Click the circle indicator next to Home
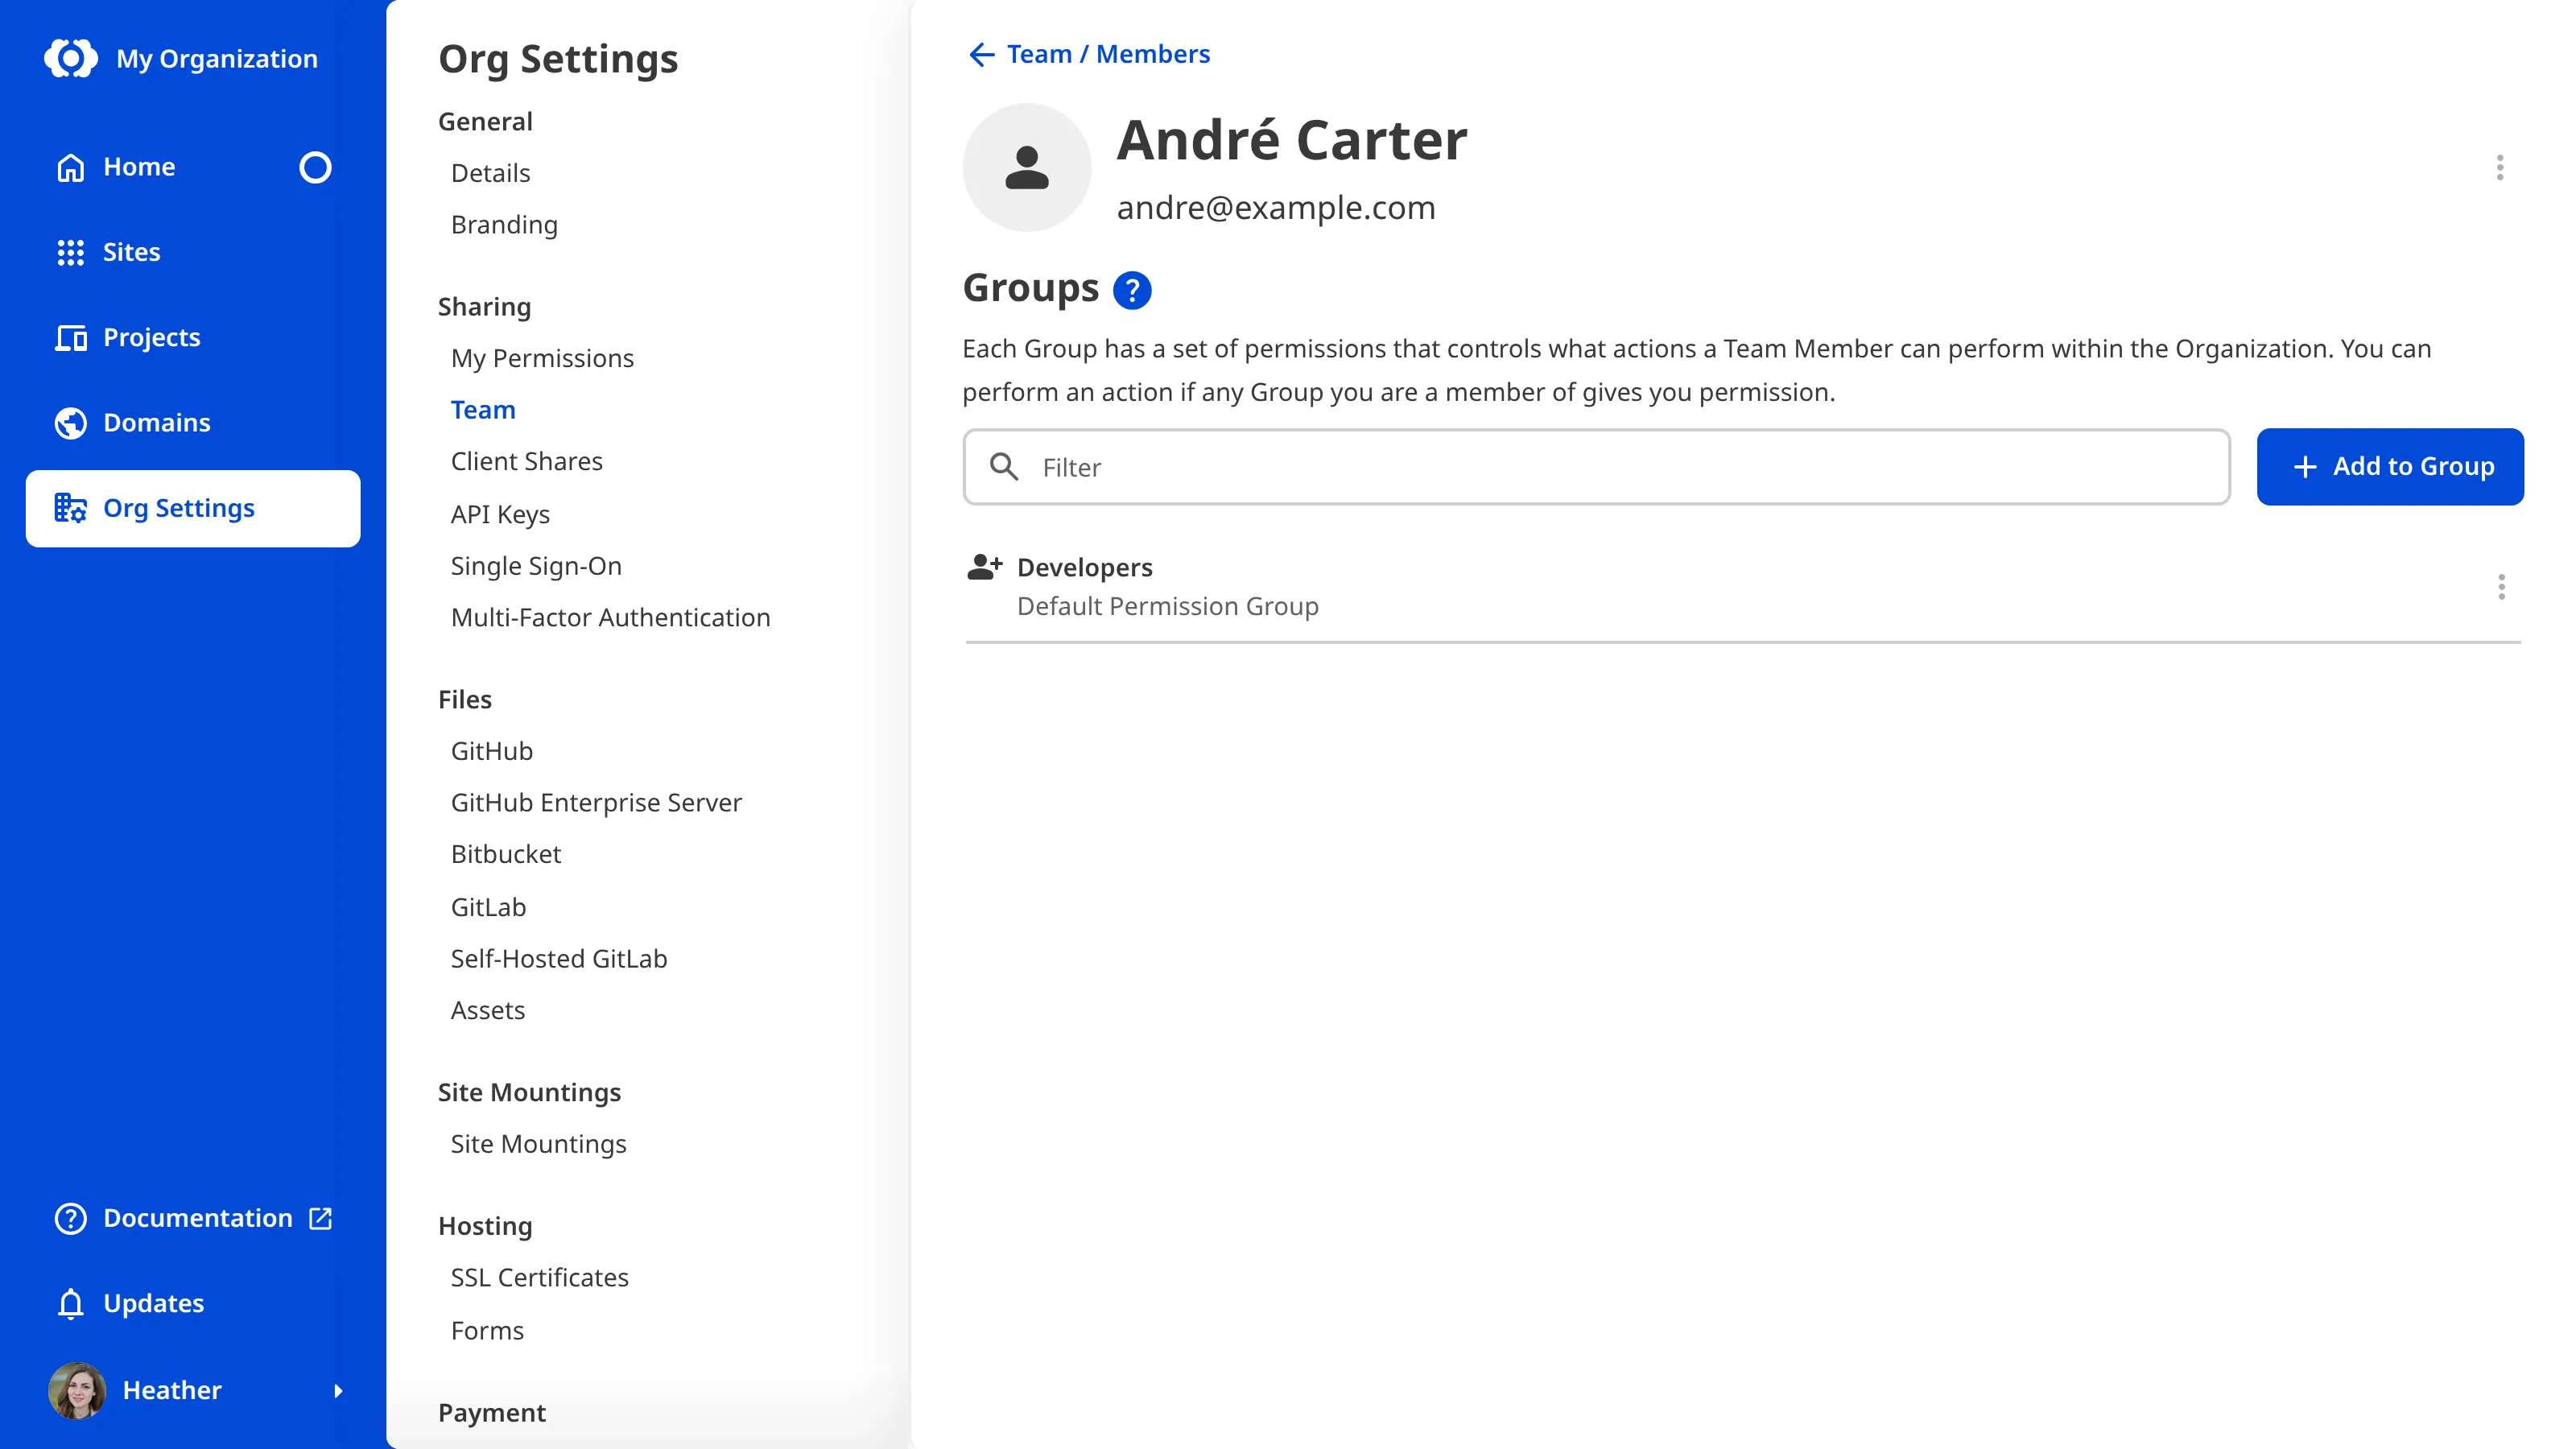2576x1449 pixels. pos(315,167)
